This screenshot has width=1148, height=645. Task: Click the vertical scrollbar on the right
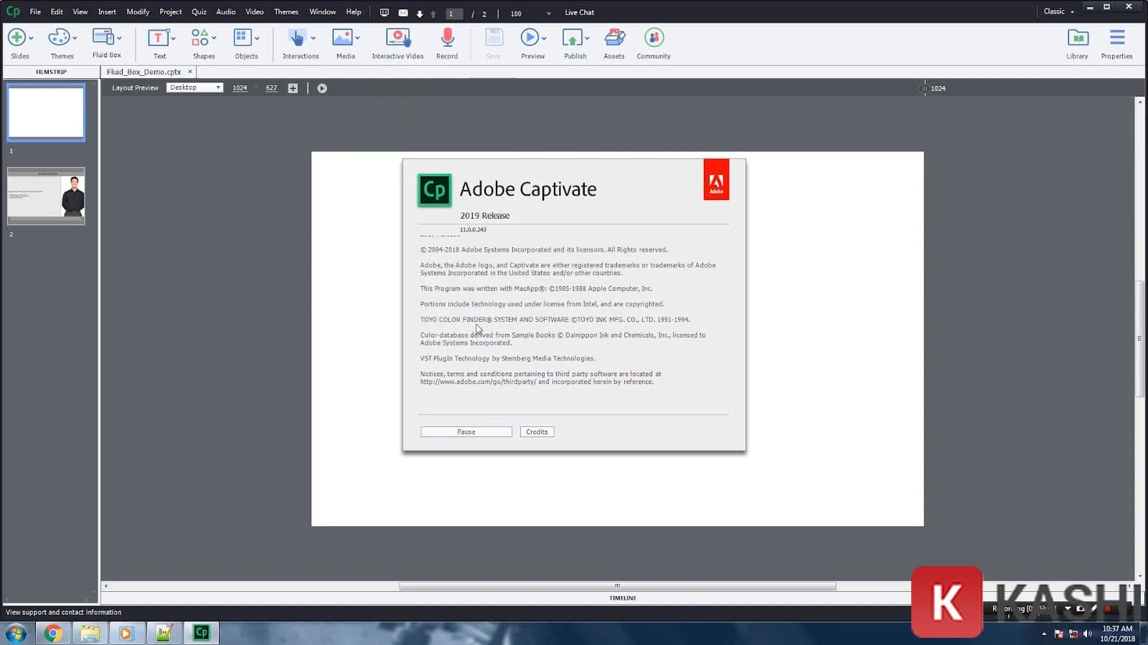tap(1139, 338)
